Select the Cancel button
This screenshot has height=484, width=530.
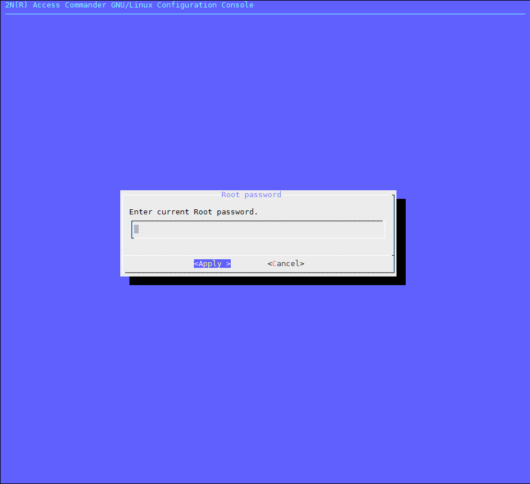pos(286,264)
